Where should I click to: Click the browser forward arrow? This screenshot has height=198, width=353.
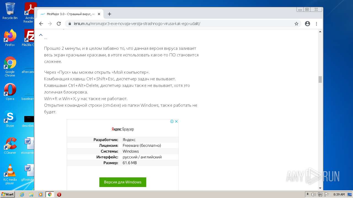pos(50,24)
